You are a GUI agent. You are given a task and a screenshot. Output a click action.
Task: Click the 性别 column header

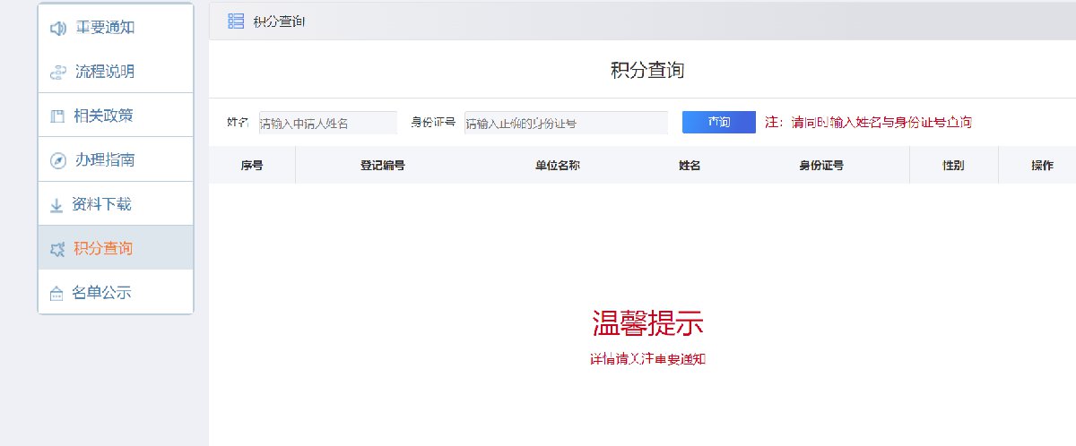click(953, 166)
